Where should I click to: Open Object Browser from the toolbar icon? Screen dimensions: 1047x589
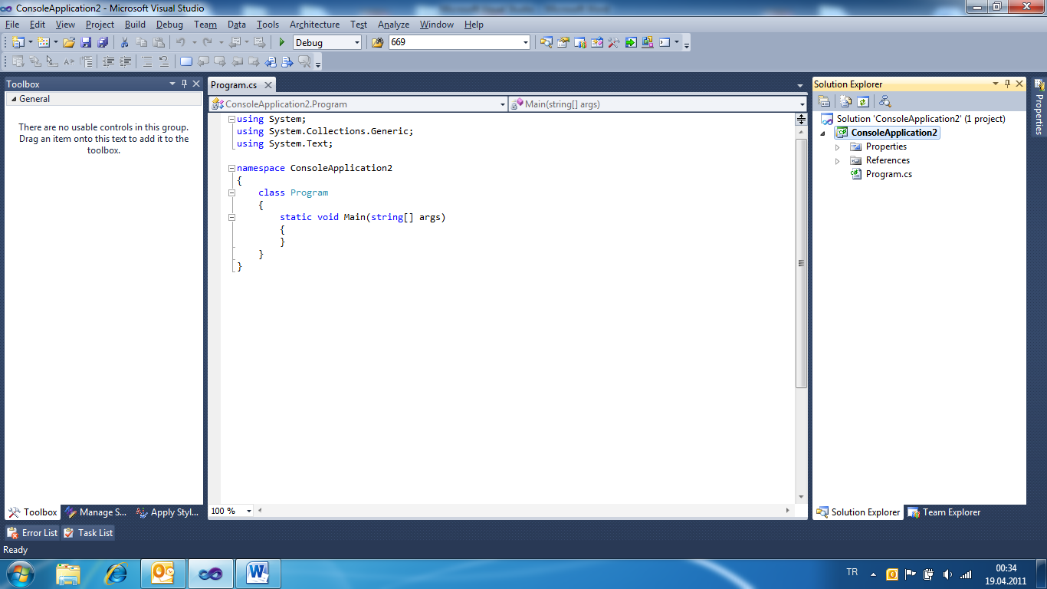click(597, 43)
